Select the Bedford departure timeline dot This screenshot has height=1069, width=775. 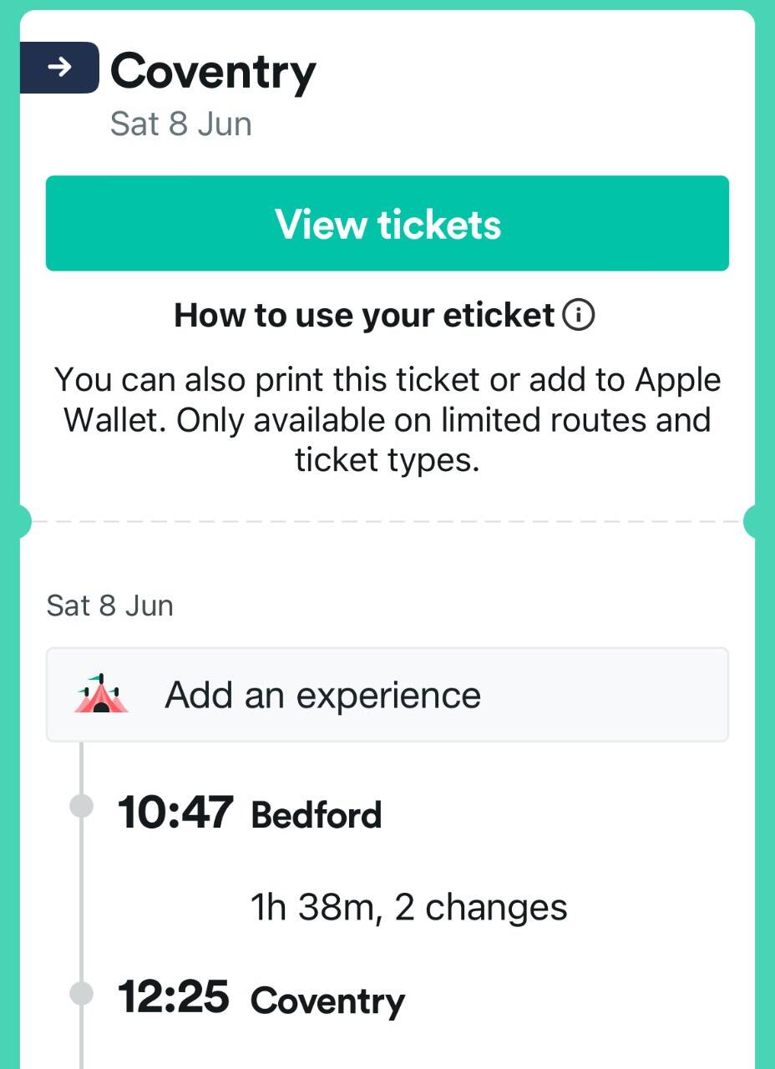81,807
